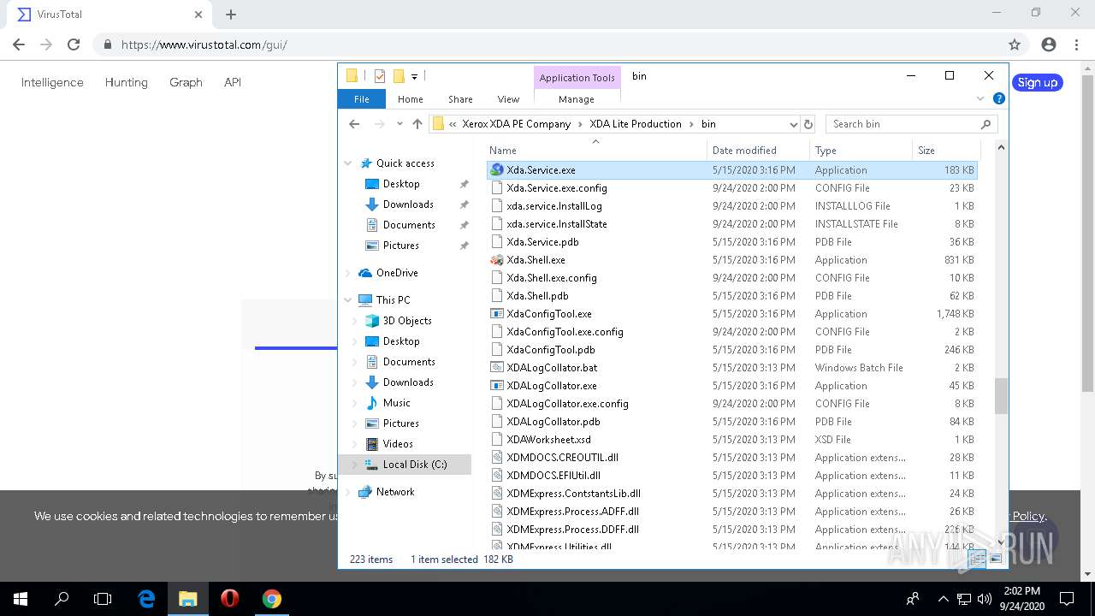Open the Manage ribbon tab
This screenshot has height=616, width=1095.
(577, 99)
